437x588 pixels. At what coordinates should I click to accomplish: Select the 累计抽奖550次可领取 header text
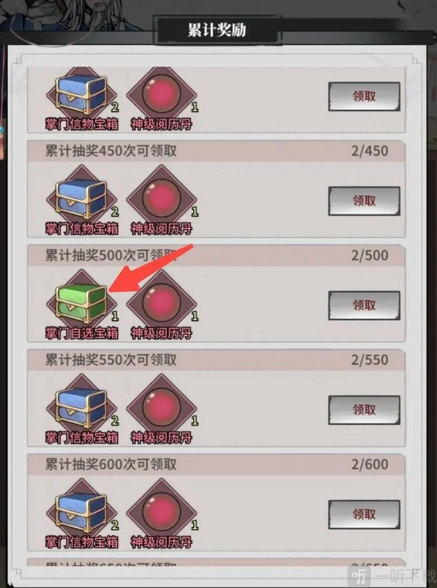[111, 360]
